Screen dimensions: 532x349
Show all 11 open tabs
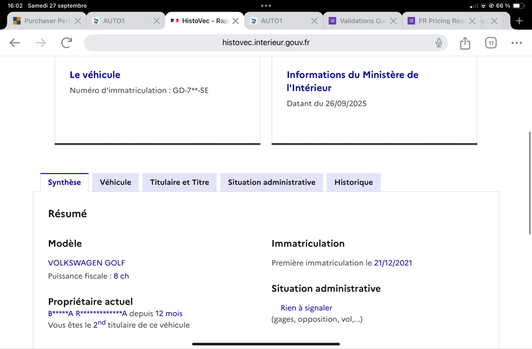tap(490, 43)
